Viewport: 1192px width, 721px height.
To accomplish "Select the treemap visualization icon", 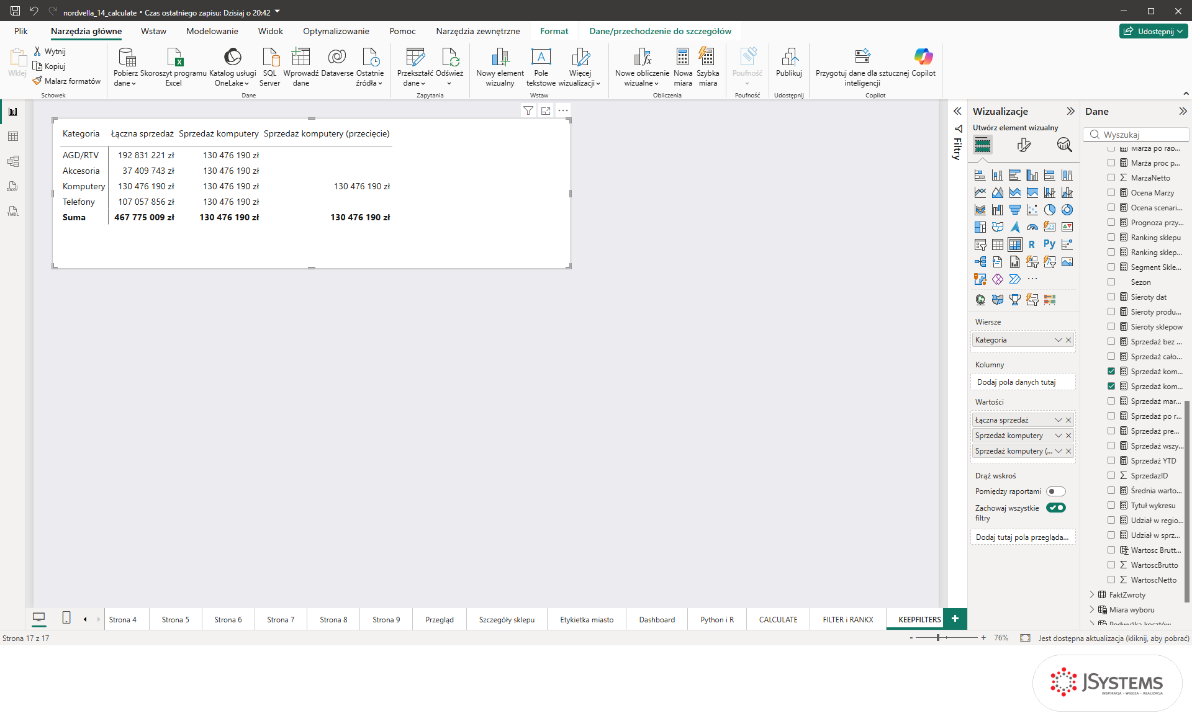I will tap(980, 227).
